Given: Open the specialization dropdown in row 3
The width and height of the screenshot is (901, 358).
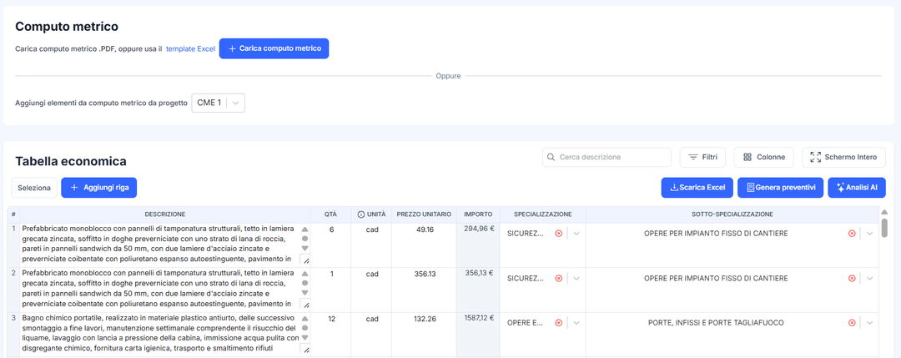Looking at the screenshot, I should pyautogui.click(x=576, y=323).
